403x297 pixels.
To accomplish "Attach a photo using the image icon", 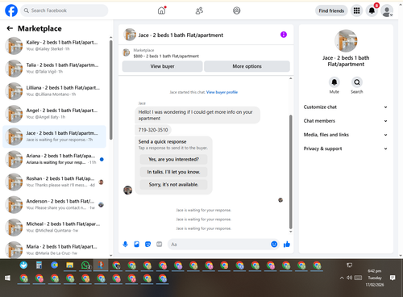I will point(136,245).
